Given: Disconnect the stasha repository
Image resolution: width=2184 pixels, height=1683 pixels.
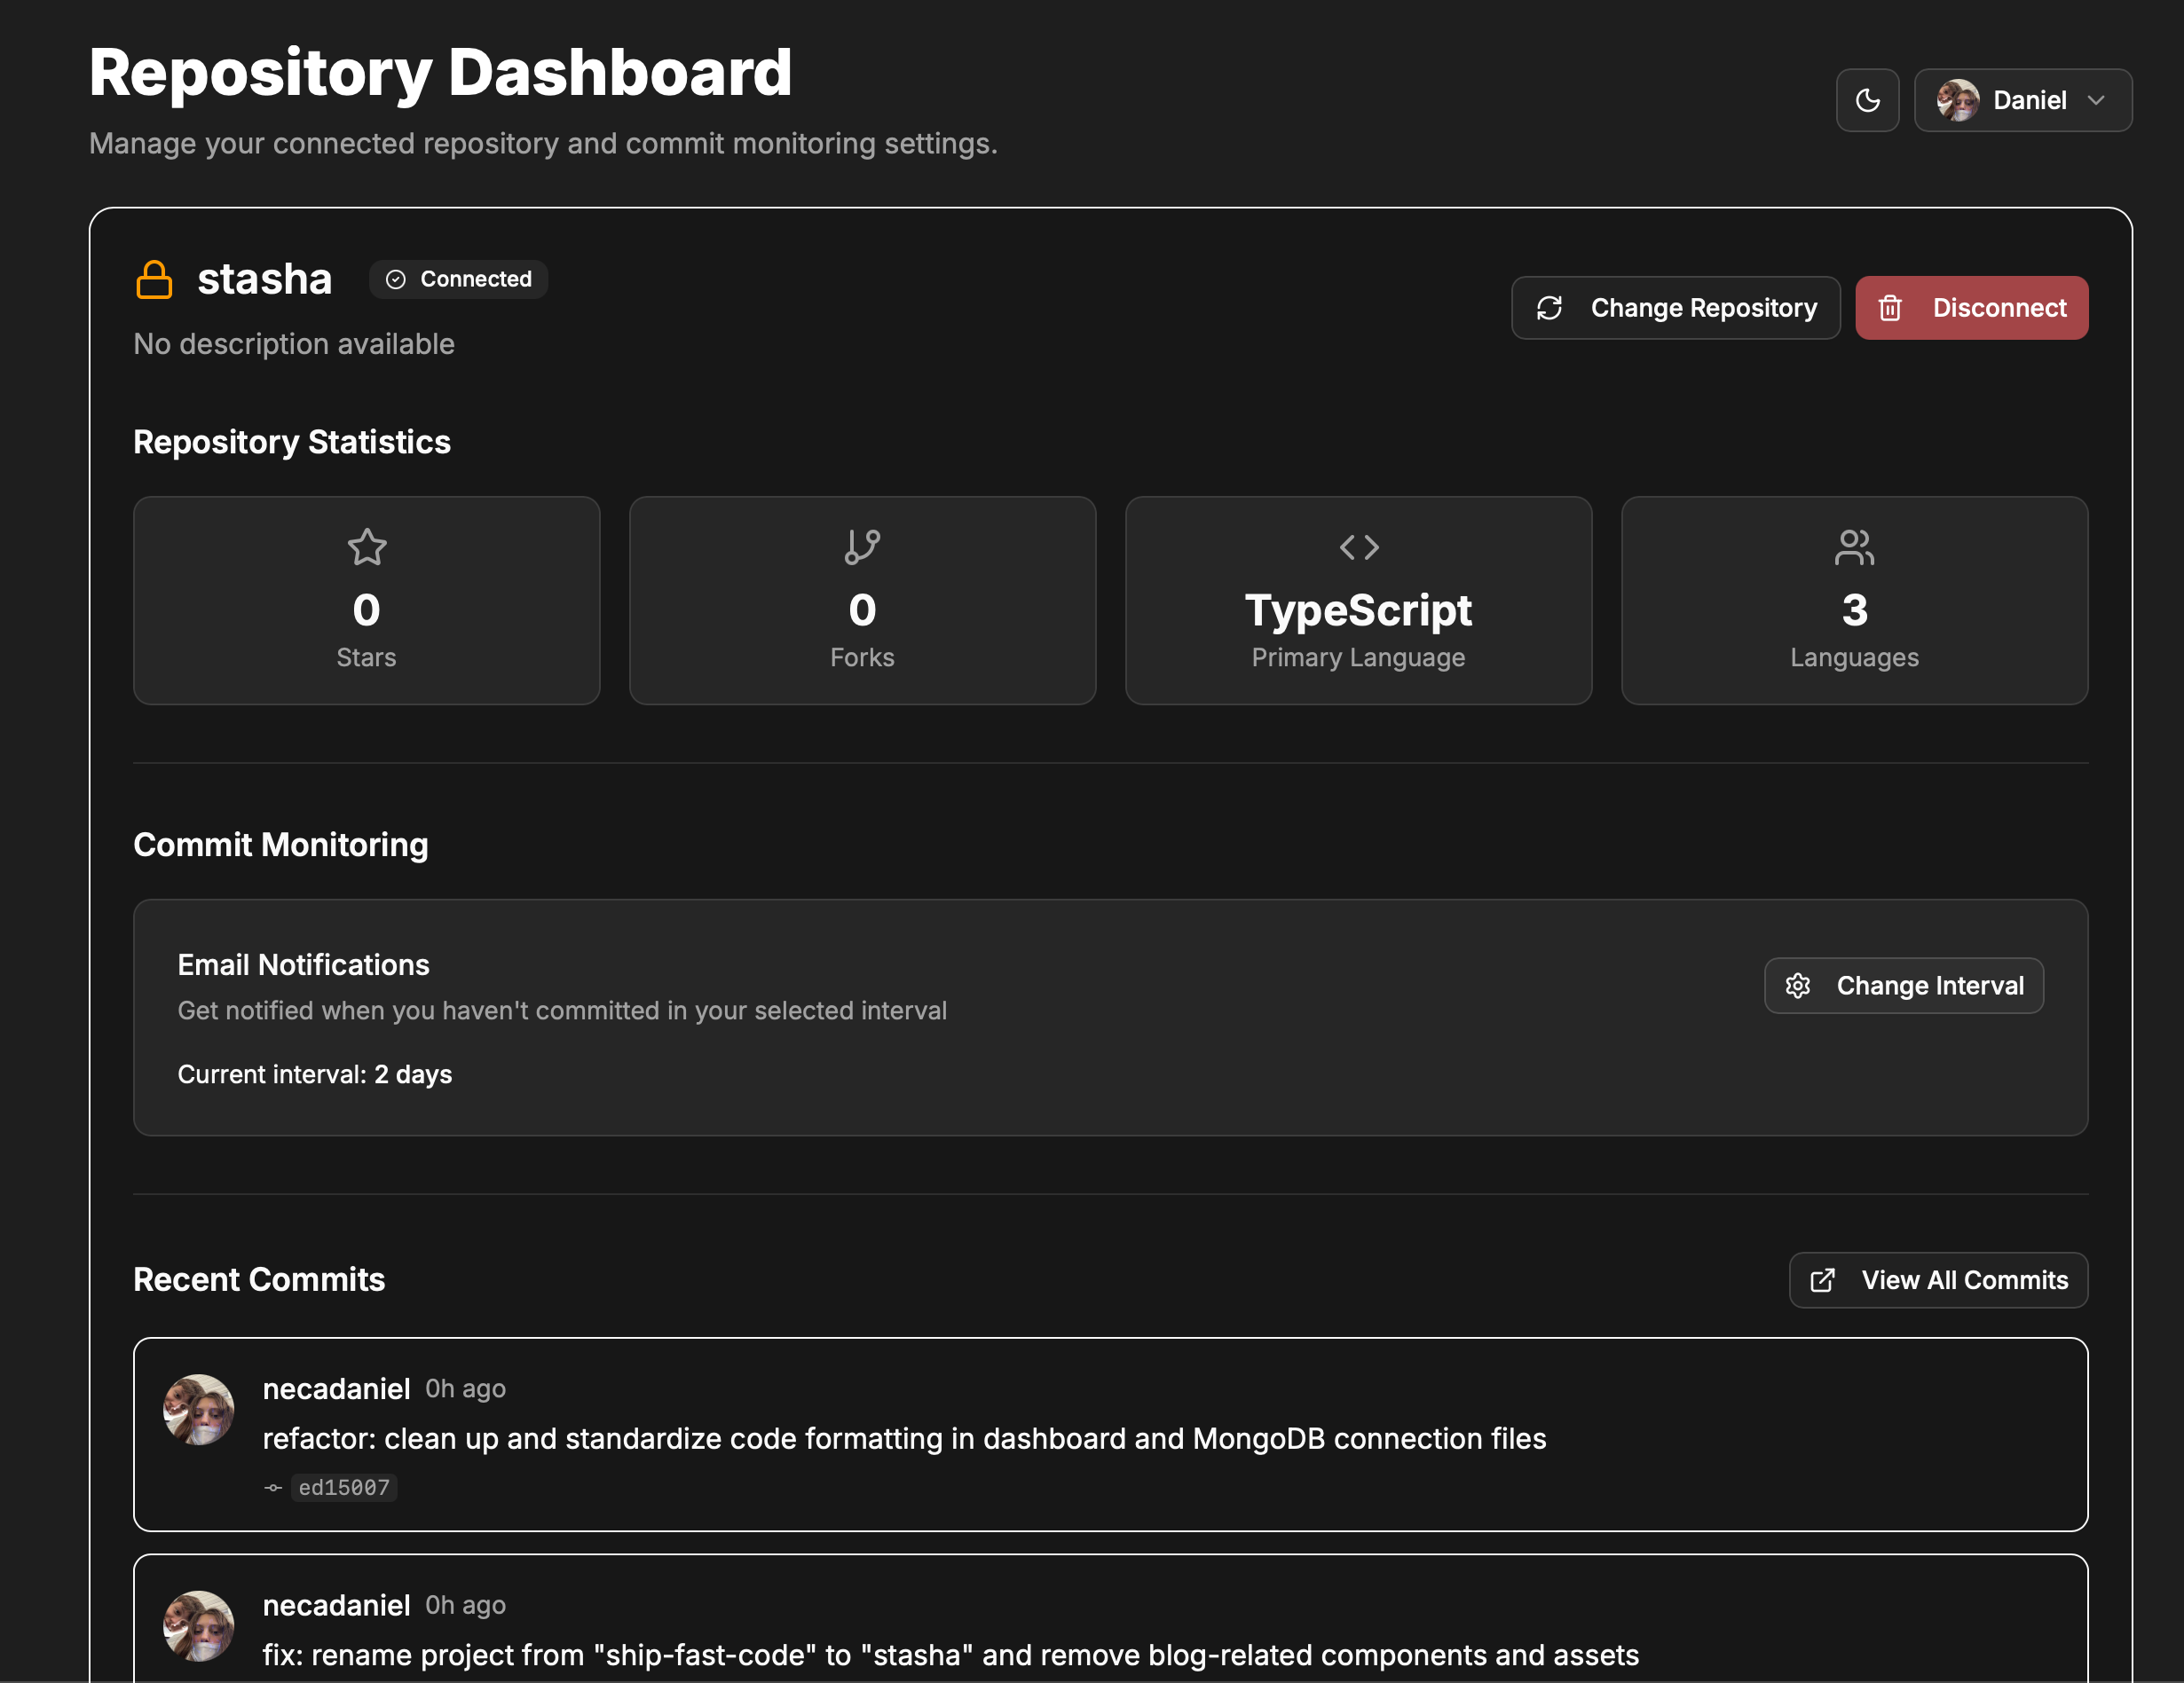Looking at the screenshot, I should pyautogui.click(x=1971, y=308).
